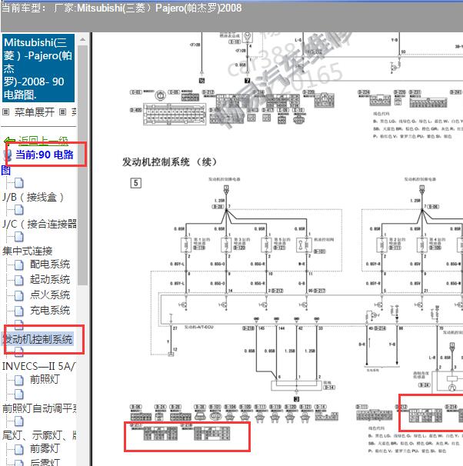This screenshot has height=466, width=463.
Task: Click the green back arrow icon
Action: click(9, 141)
